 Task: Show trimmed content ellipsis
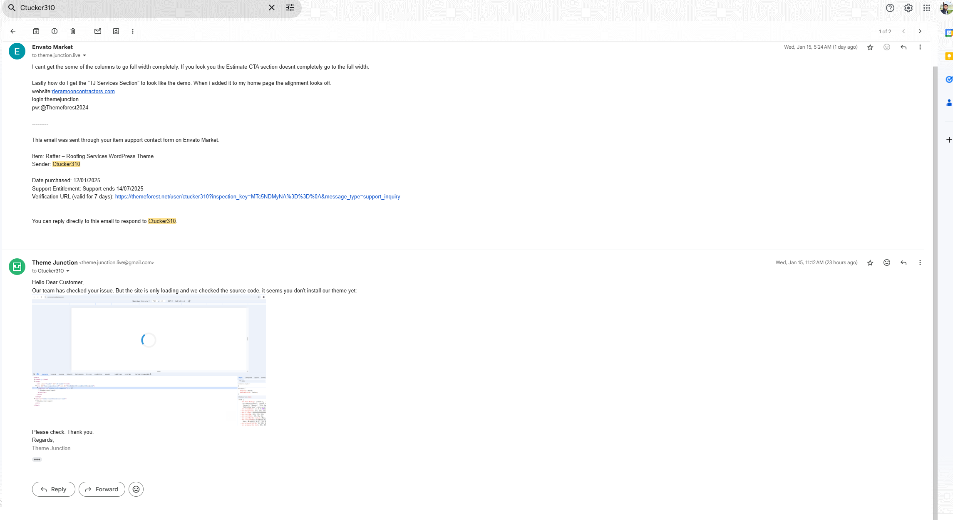point(37,460)
